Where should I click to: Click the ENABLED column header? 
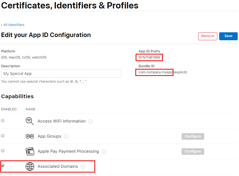pyautogui.click(x=9, y=109)
